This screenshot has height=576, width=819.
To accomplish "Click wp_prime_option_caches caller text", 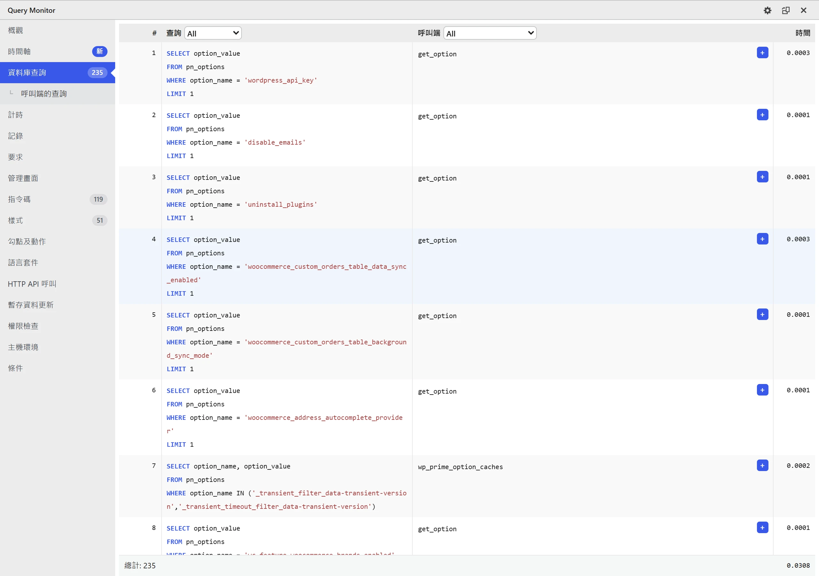I will tap(460, 467).
